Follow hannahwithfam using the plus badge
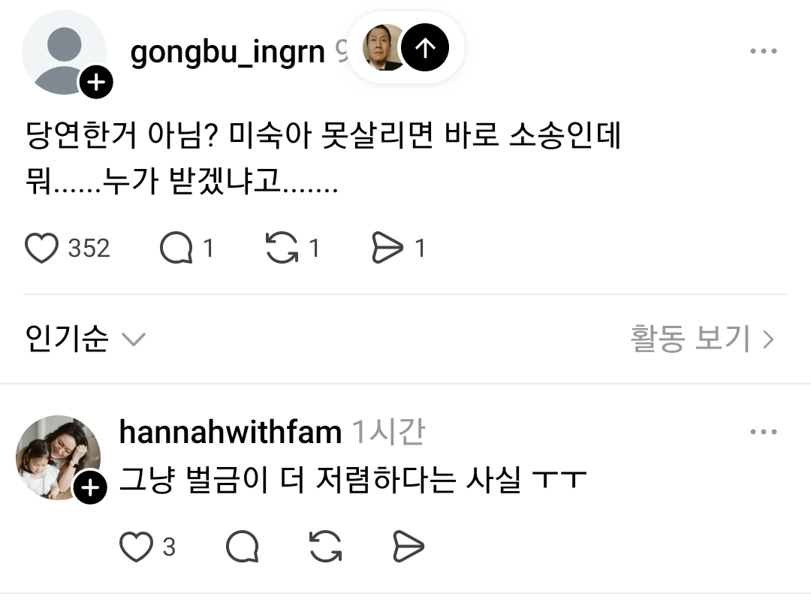Viewport: 811px width, 606px height. (90, 487)
